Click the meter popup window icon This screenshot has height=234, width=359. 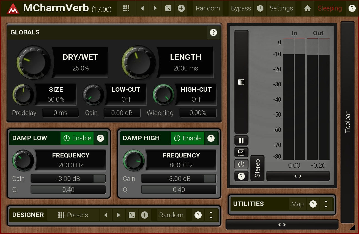241,153
